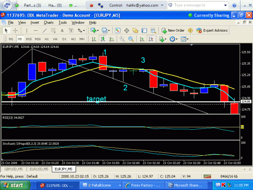The image size is (253, 190).
Task: Switch to M15 timeframe
Action: pyautogui.click(x=29, y=39)
